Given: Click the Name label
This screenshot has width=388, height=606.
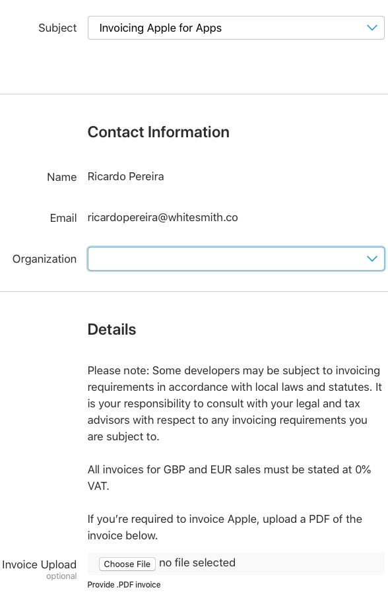Looking at the screenshot, I should tap(62, 177).
